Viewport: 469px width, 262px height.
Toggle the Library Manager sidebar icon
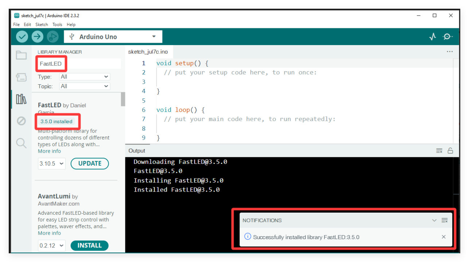click(x=21, y=99)
